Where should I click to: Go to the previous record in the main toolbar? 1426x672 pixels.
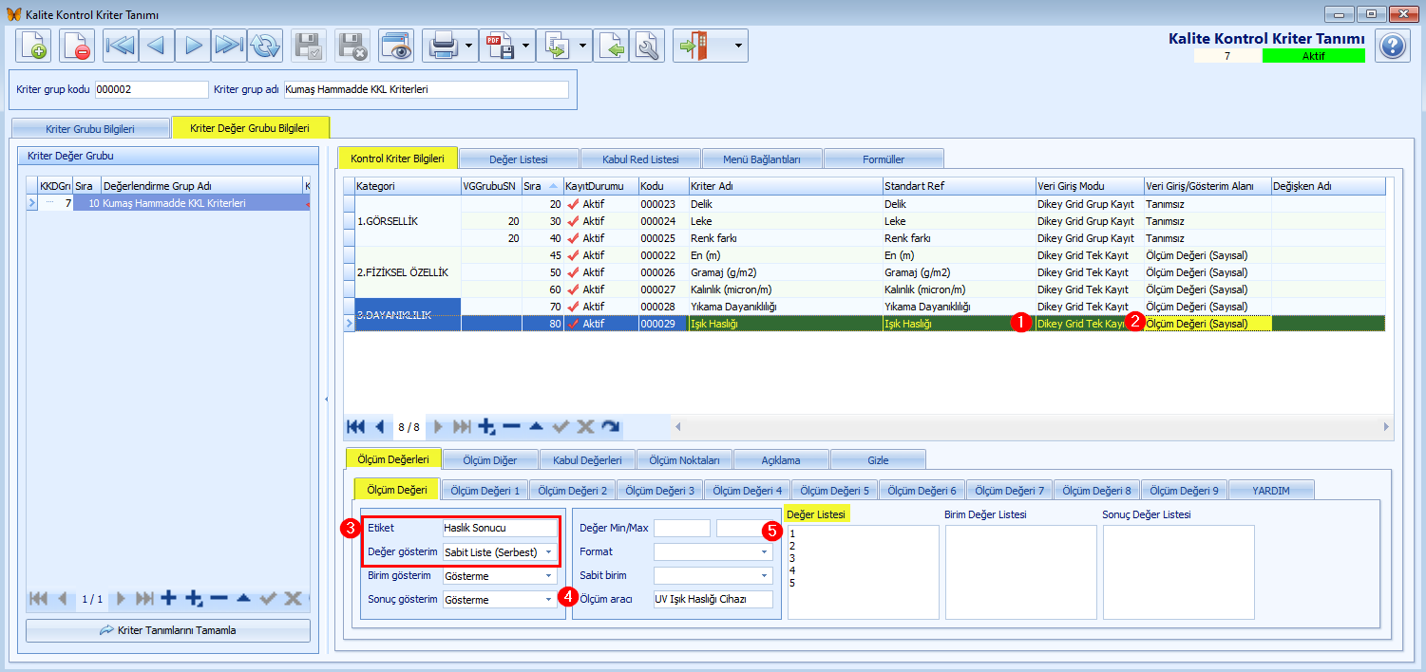point(157,46)
